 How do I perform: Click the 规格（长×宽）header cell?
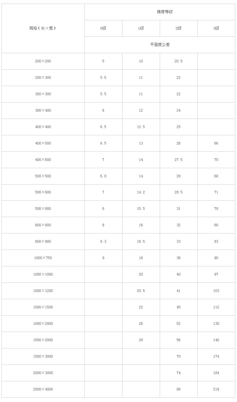tap(43, 28)
